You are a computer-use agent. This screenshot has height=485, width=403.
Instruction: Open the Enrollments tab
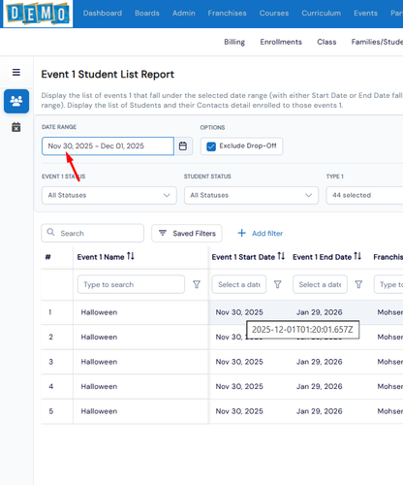[281, 42]
